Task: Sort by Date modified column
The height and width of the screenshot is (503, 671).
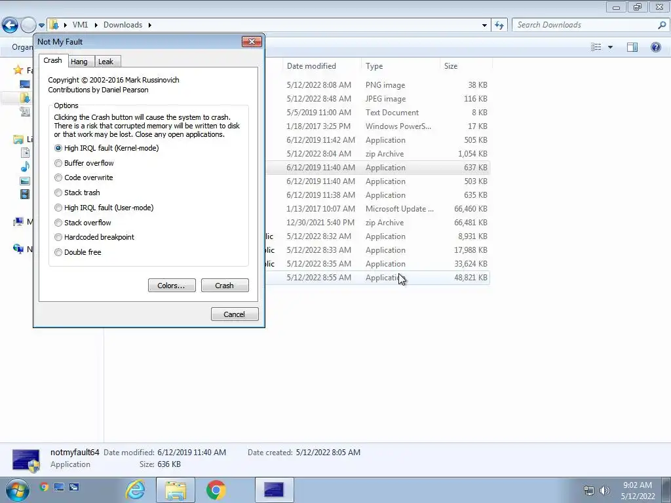Action: pyautogui.click(x=321, y=66)
